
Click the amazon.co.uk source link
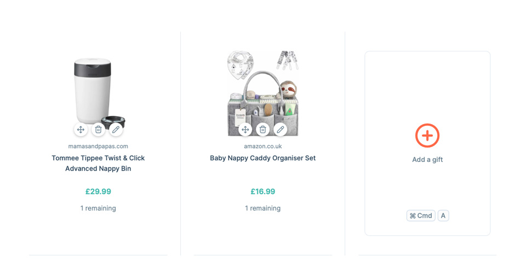point(263,146)
